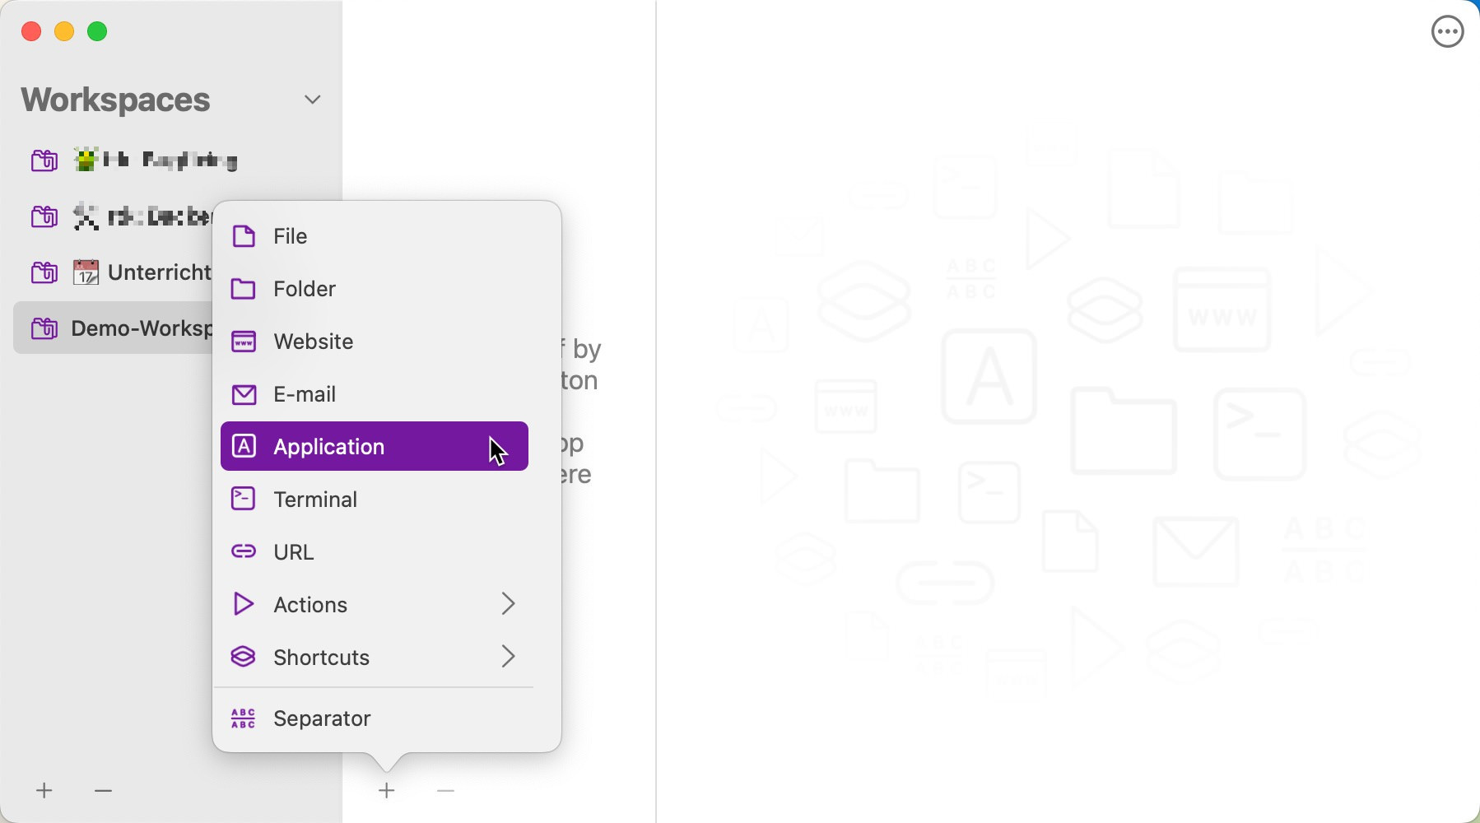Screen dimensions: 1480x823
Task: Open the Actions menu entry
Action: tap(375, 604)
